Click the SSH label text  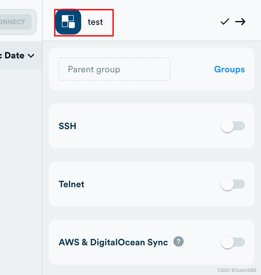(x=67, y=126)
